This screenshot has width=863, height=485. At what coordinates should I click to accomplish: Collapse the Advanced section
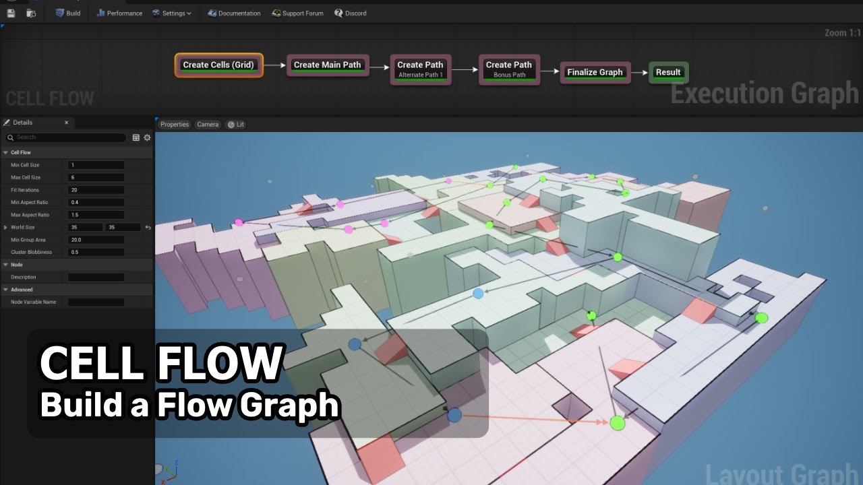[x=5, y=290]
